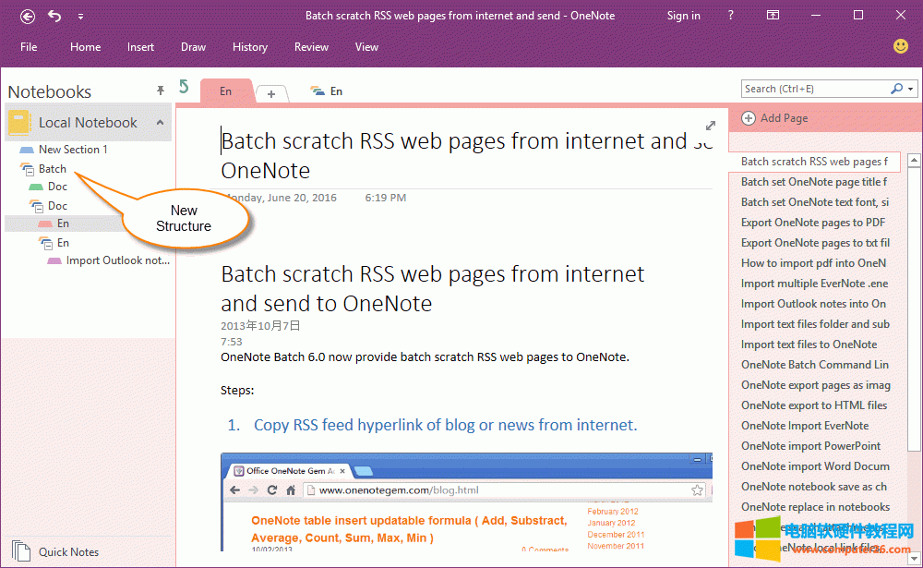Switch to the History ribbon tab

tap(250, 47)
